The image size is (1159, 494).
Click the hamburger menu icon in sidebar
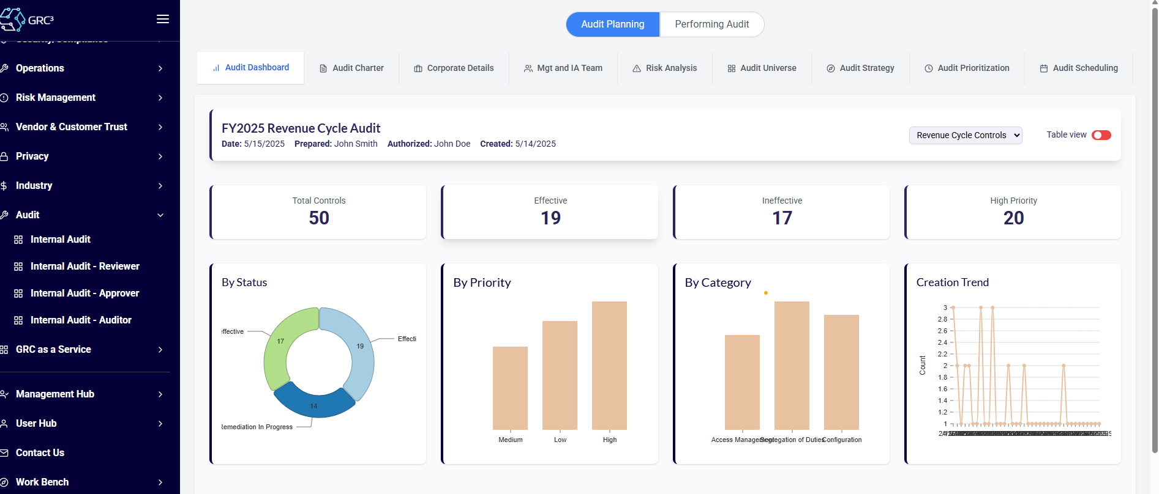point(163,19)
